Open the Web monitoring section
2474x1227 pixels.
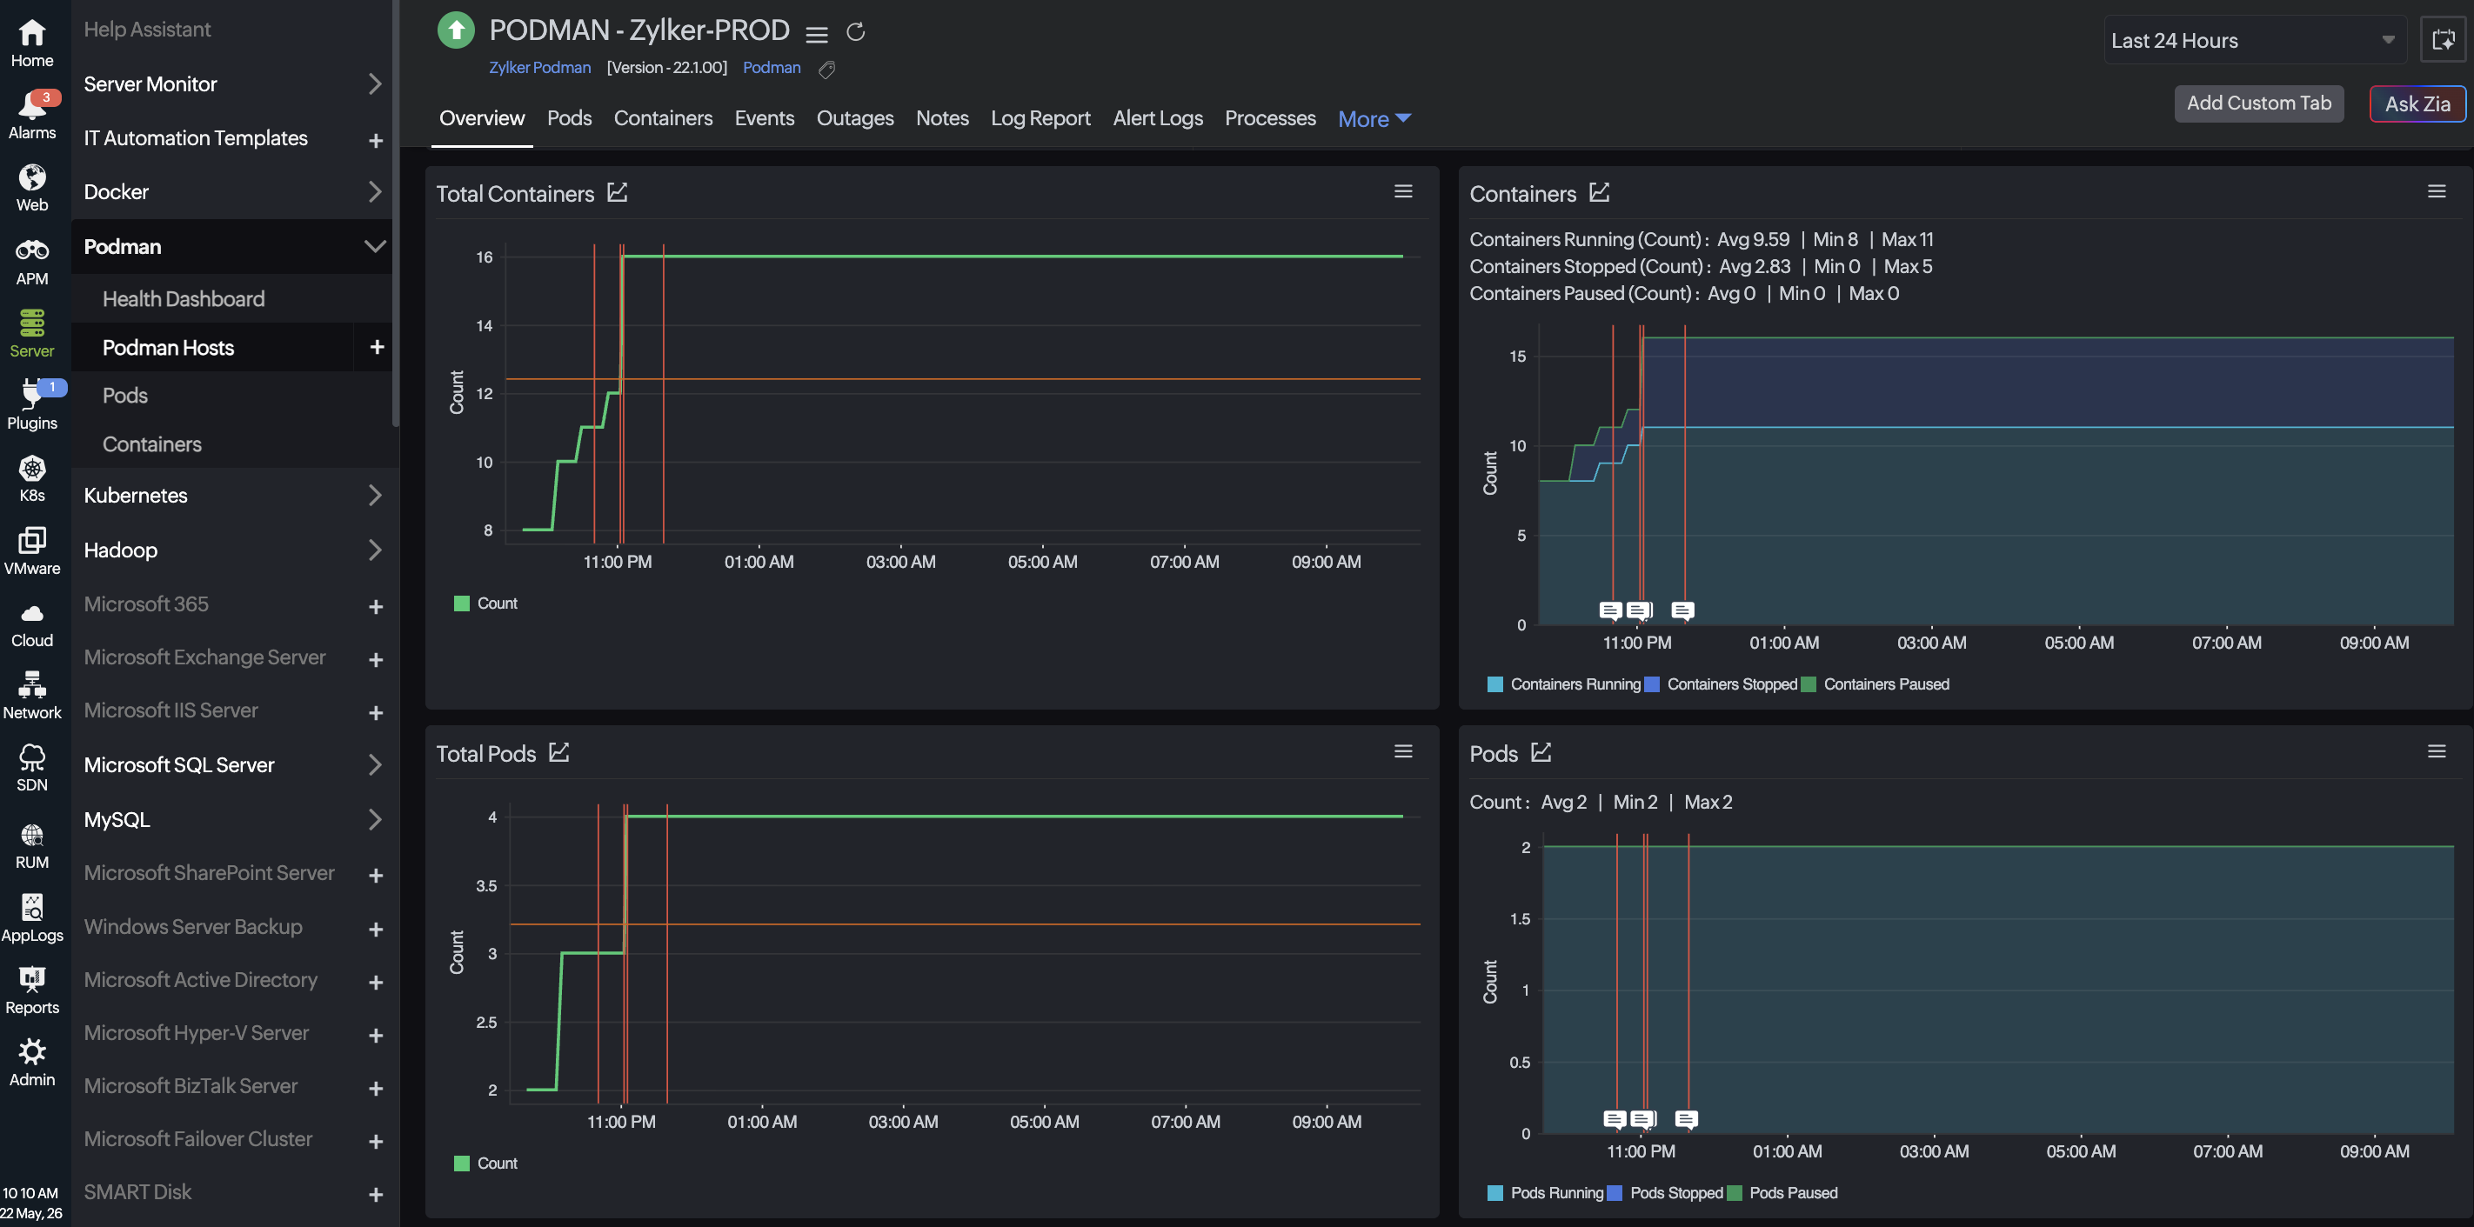tap(31, 187)
